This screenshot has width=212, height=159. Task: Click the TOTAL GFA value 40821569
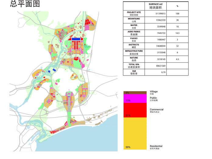(x=160, y=66)
